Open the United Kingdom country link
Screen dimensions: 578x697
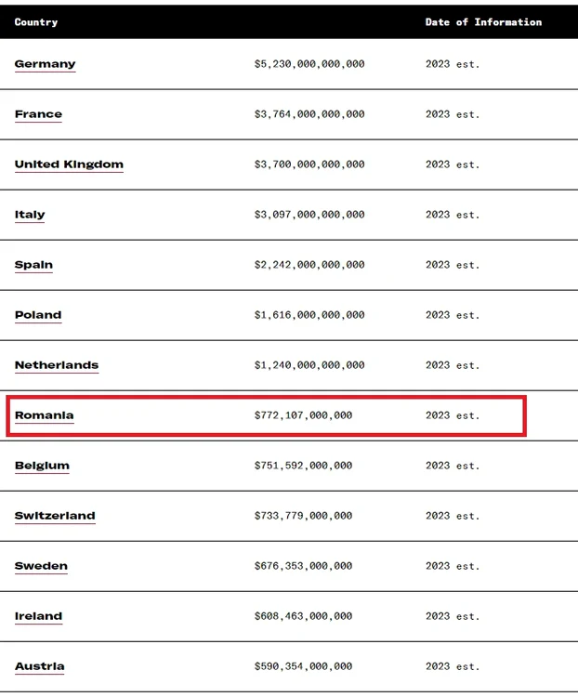coord(69,164)
